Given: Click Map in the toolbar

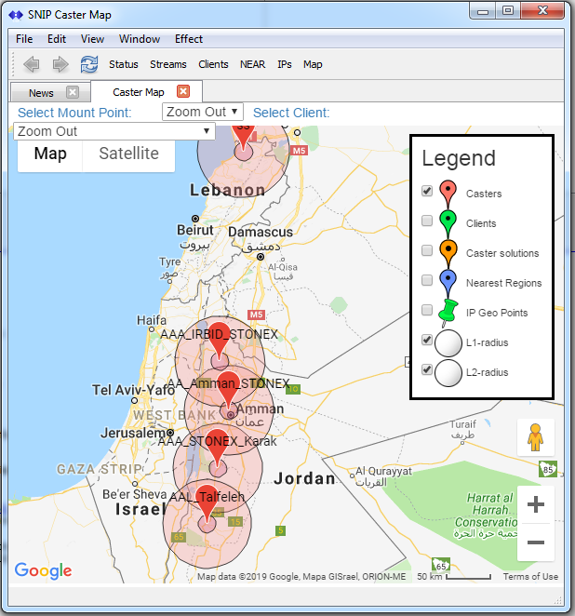Looking at the screenshot, I should click(313, 64).
